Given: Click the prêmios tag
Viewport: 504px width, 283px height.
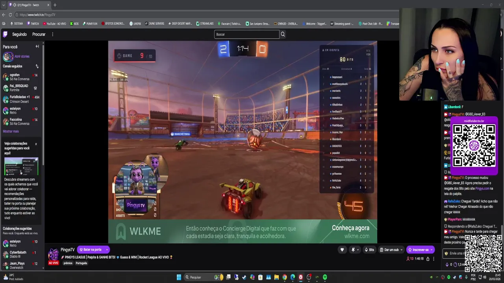Looking at the screenshot, I should click(x=68, y=263).
